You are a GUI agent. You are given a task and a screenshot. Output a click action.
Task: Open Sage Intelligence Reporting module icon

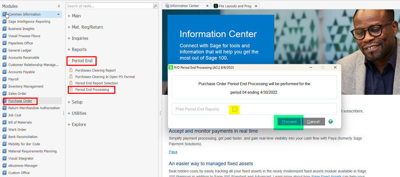pyautogui.click(x=5, y=22)
